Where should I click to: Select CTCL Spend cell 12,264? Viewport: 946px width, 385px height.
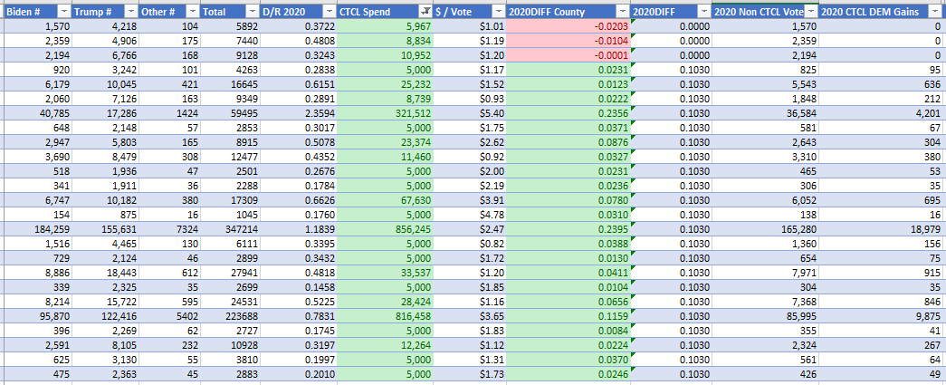pos(385,344)
